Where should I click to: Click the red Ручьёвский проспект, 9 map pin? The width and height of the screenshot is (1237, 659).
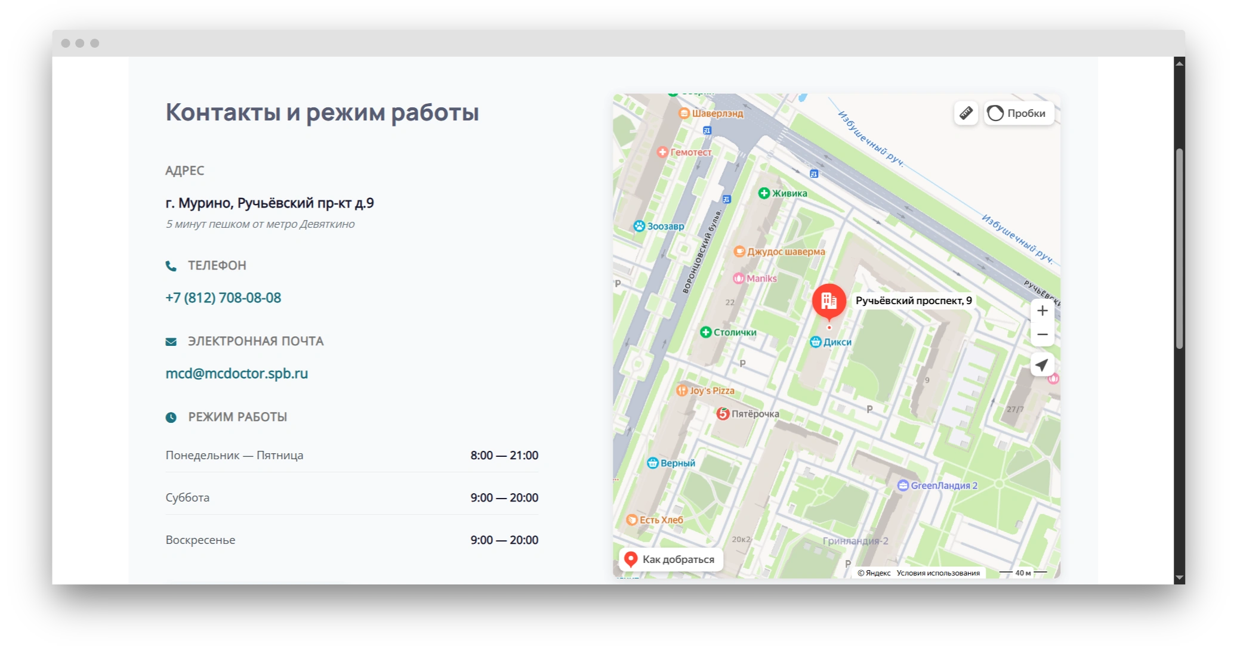829,302
